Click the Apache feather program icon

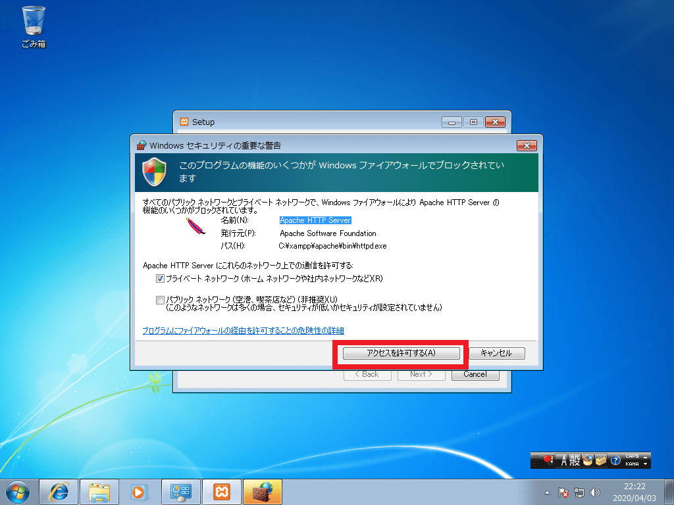pos(195,226)
